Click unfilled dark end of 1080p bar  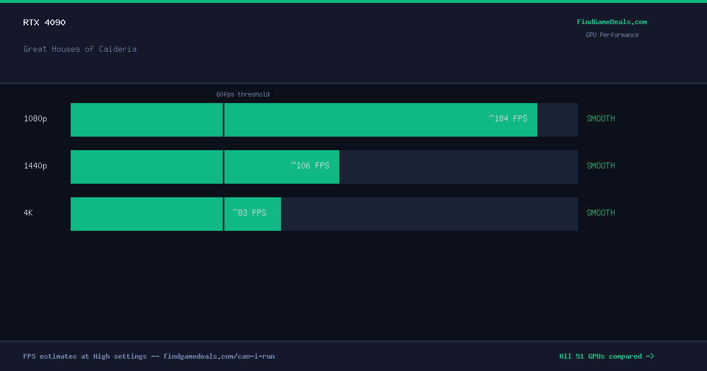pyautogui.click(x=557, y=120)
